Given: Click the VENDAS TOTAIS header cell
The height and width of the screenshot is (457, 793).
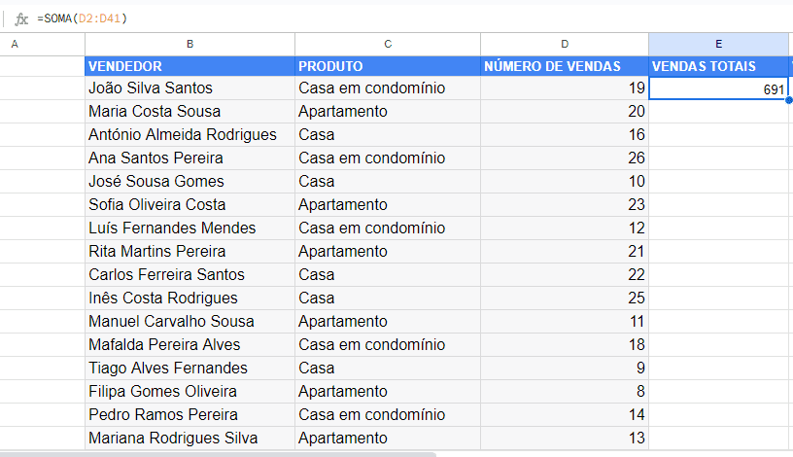Looking at the screenshot, I should click(718, 66).
